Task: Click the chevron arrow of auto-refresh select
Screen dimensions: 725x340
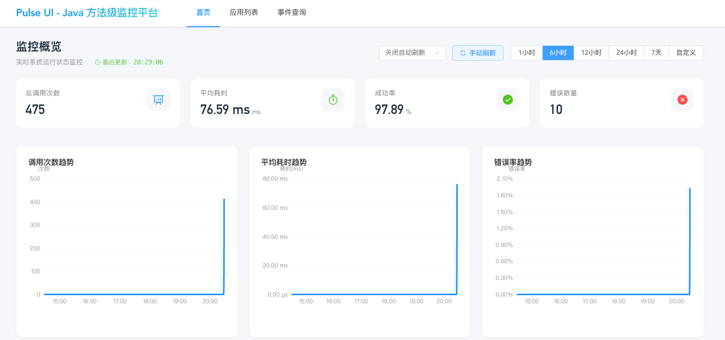Action: [x=437, y=53]
